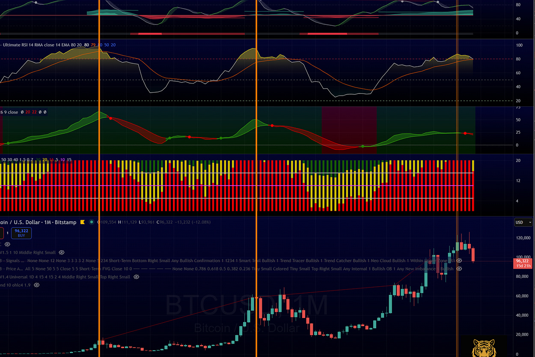Unhide the 'end 10 ohlc4 1.9' indicator
535x357 pixels.
click(37, 285)
